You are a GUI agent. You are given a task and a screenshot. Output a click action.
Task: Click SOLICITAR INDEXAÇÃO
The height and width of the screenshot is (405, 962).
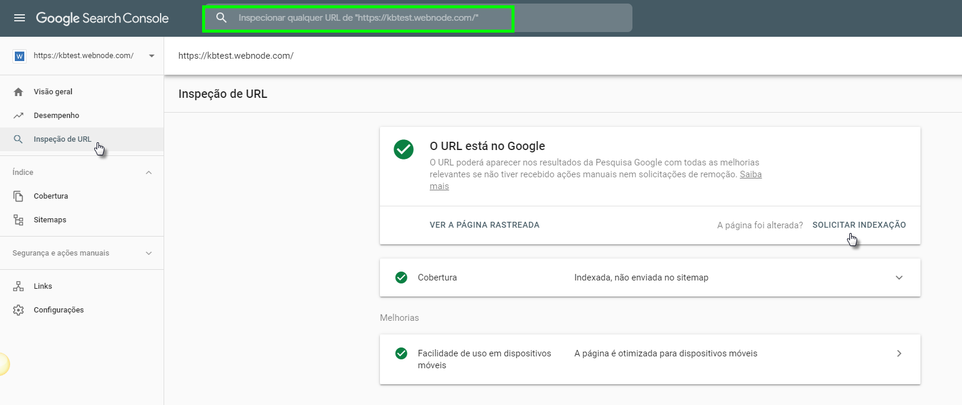(x=859, y=225)
